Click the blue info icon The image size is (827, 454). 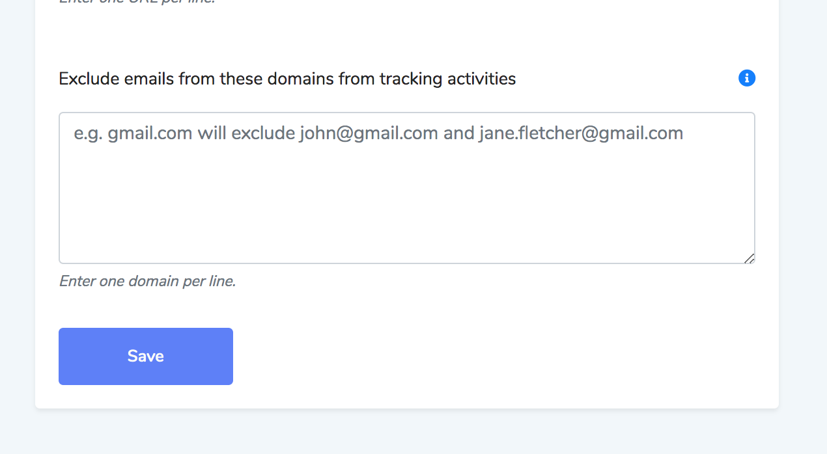747,78
